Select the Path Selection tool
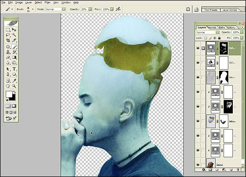This screenshot has height=177, width=246. pos(8,69)
